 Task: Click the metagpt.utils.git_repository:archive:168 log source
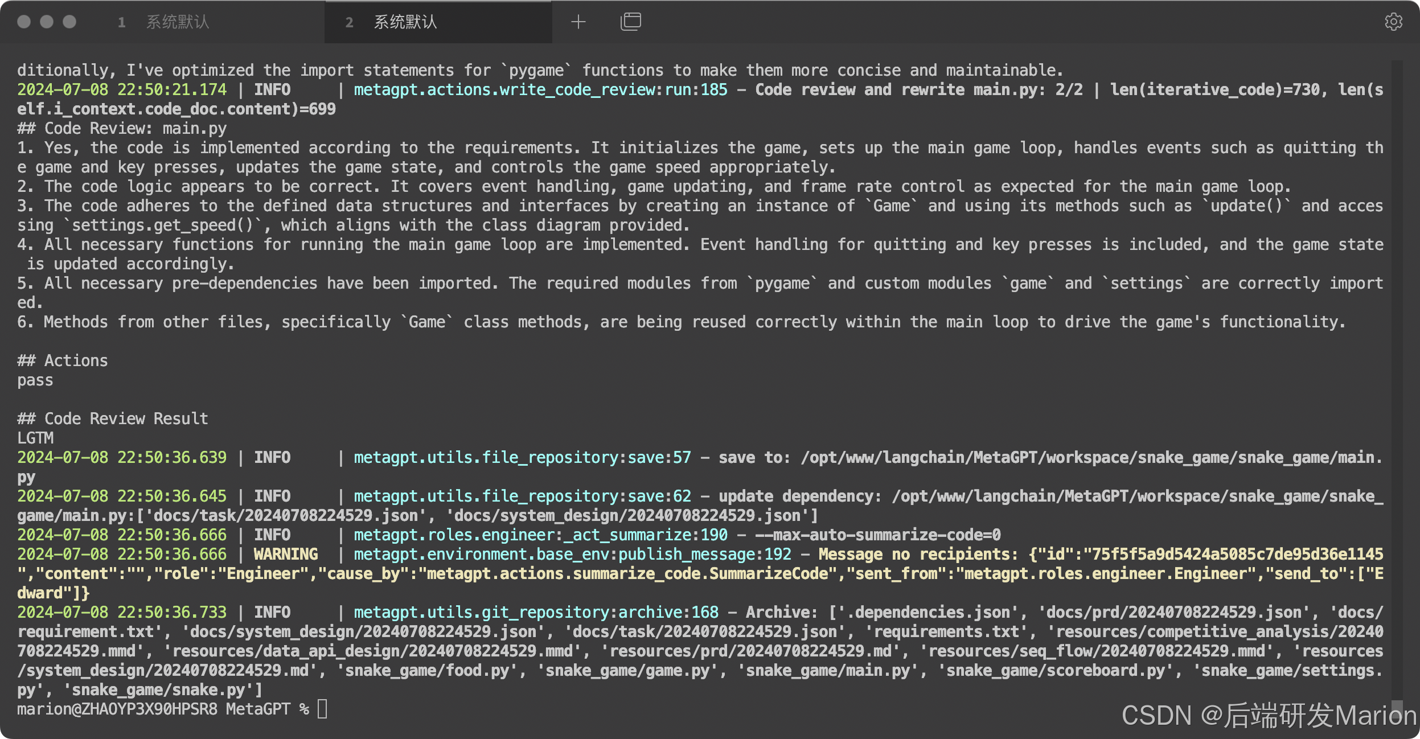(x=536, y=613)
